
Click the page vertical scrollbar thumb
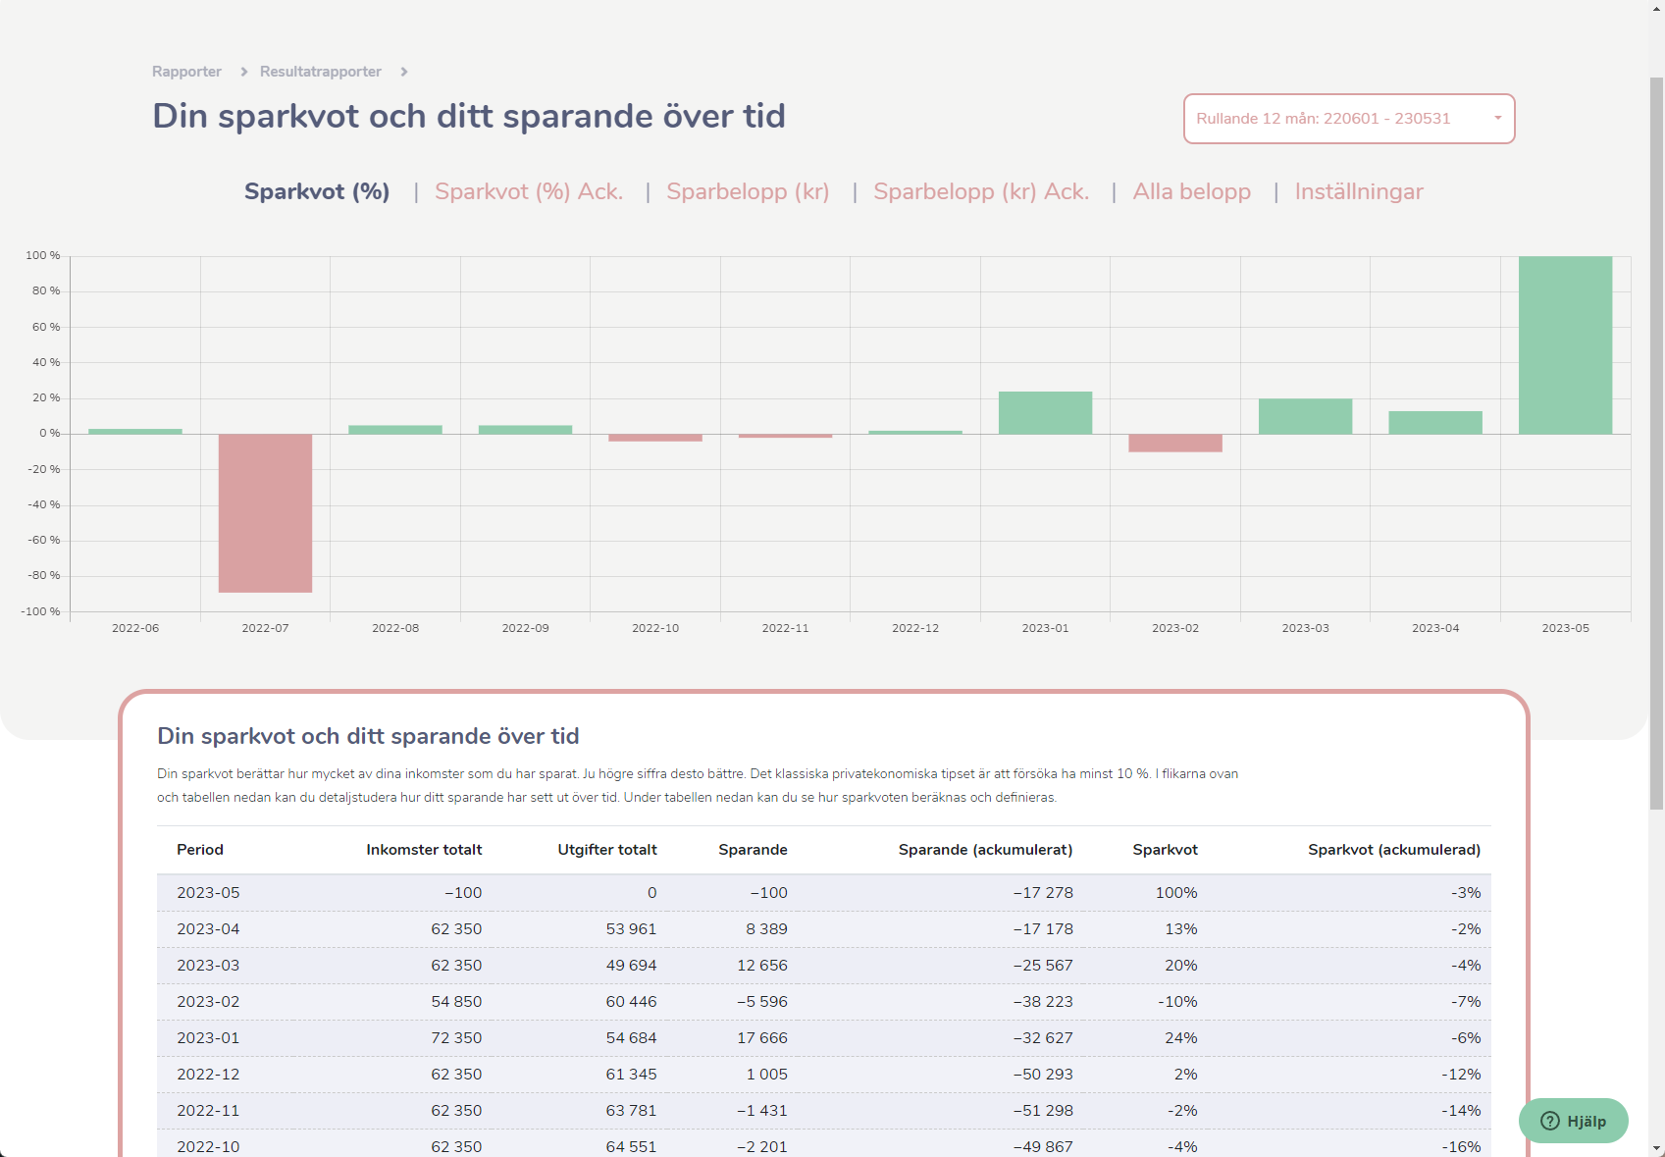coord(1656,442)
